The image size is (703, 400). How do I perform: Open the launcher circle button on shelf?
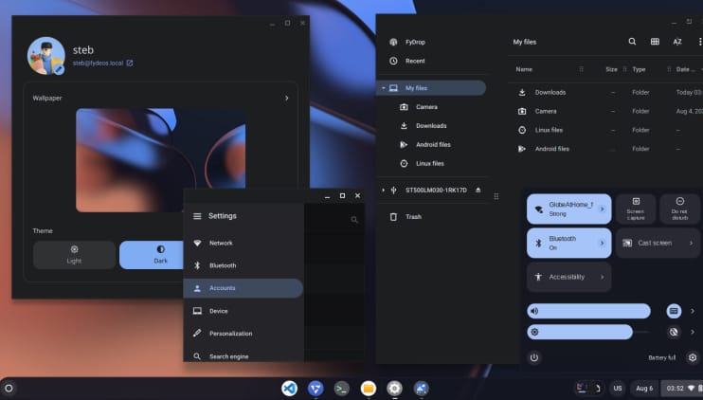pyautogui.click(x=9, y=389)
